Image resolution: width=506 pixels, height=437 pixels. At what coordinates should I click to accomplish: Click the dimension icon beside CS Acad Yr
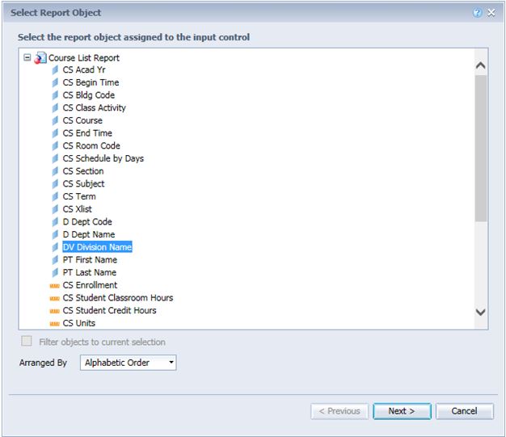55,69
